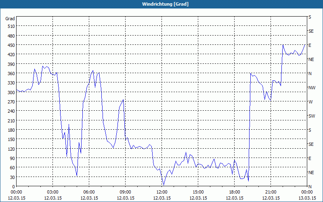Select the 15:00 time label
323x202 pixels.
click(x=198, y=192)
